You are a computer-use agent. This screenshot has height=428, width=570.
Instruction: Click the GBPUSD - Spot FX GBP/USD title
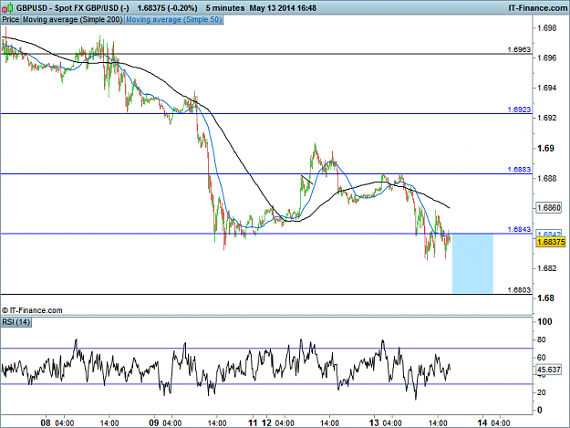[72, 8]
